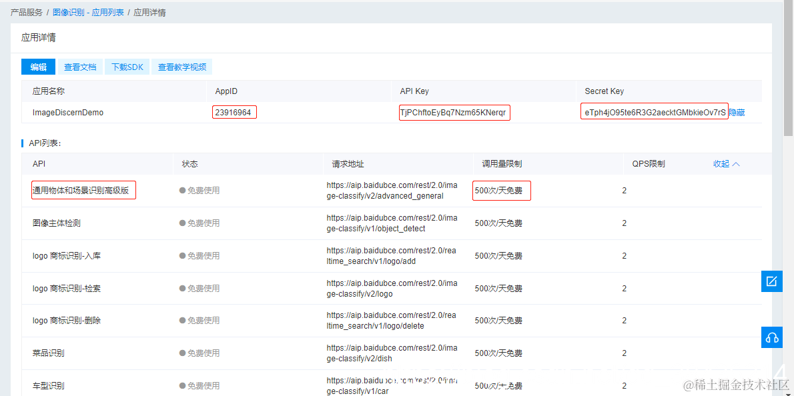Open 查看教学视频 tutorial video button
The height and width of the screenshot is (396, 794).
[181, 67]
